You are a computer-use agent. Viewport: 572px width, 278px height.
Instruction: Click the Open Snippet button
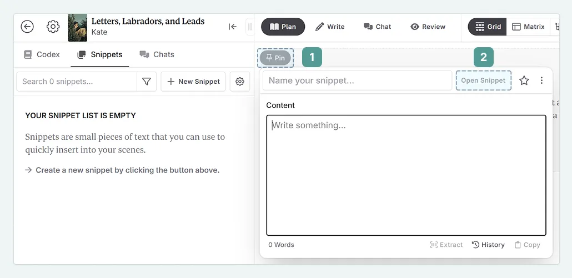(483, 80)
